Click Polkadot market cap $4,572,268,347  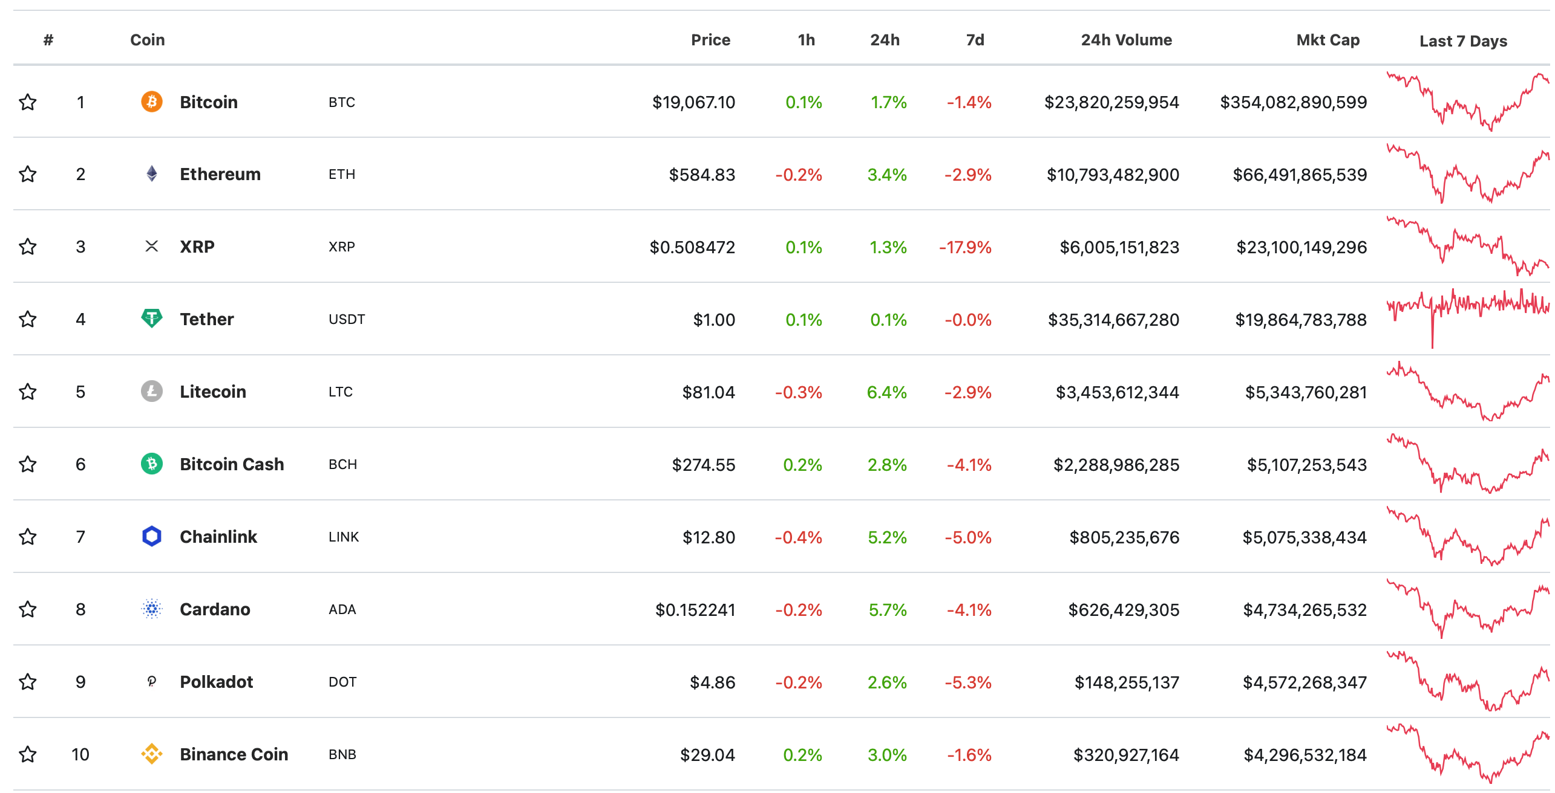point(1305,682)
